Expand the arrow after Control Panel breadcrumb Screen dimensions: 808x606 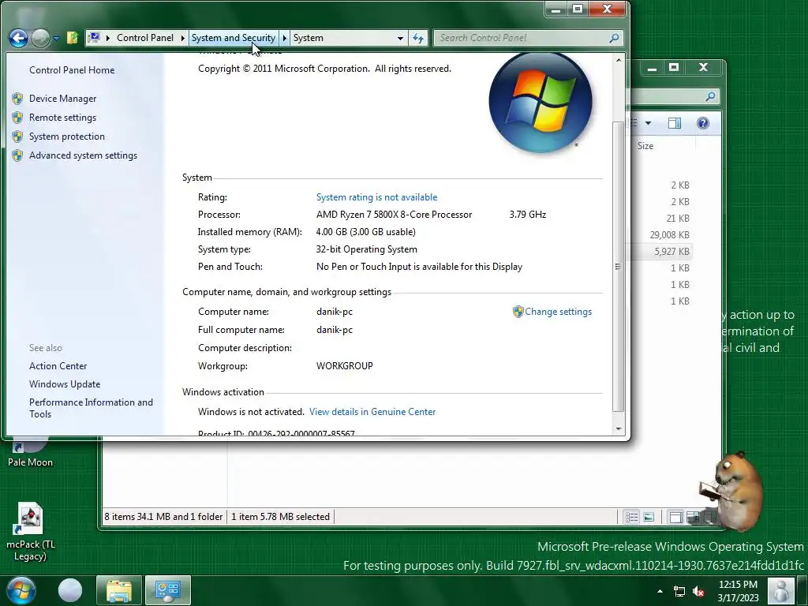tap(182, 38)
